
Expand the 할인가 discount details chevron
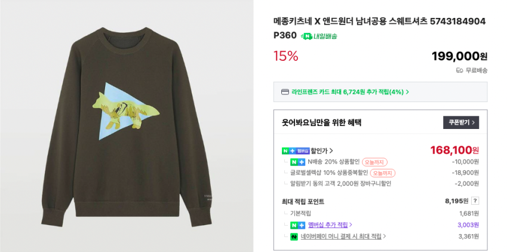(x=331, y=150)
